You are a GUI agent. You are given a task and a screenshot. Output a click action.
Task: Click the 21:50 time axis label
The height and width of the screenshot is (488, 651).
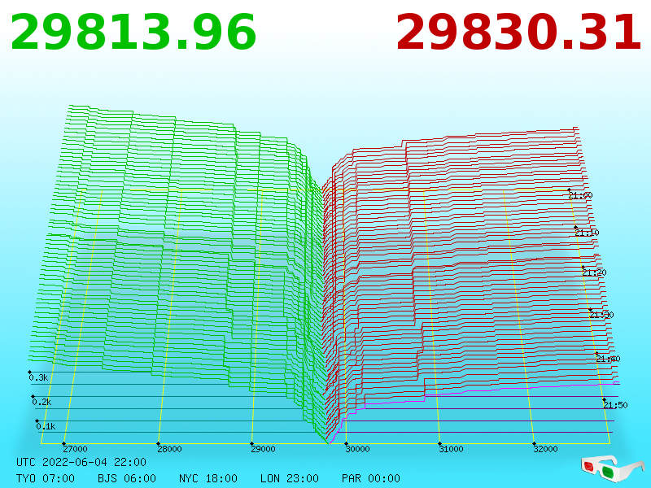pos(615,405)
